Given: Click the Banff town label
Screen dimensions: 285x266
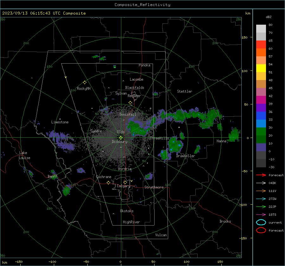Looking at the screenshot, I should 52,176.
